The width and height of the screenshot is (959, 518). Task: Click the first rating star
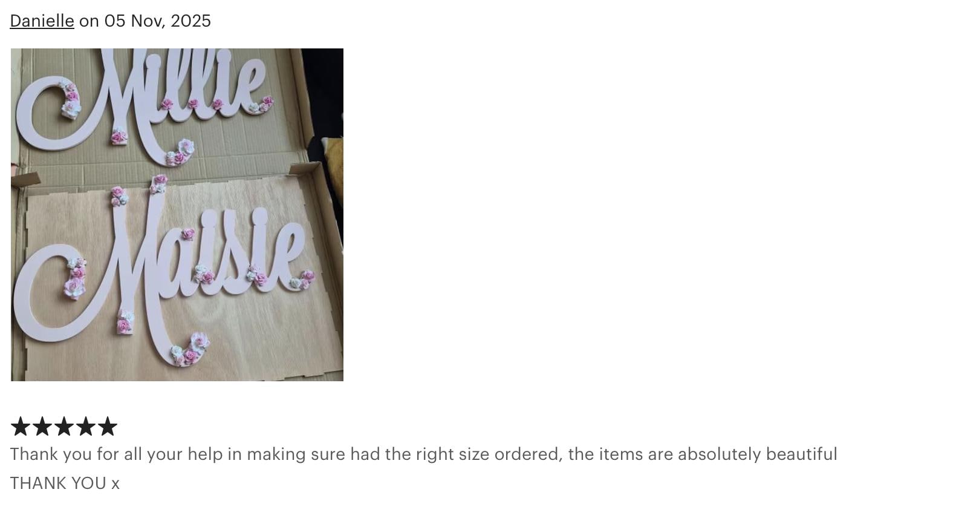[x=20, y=427]
